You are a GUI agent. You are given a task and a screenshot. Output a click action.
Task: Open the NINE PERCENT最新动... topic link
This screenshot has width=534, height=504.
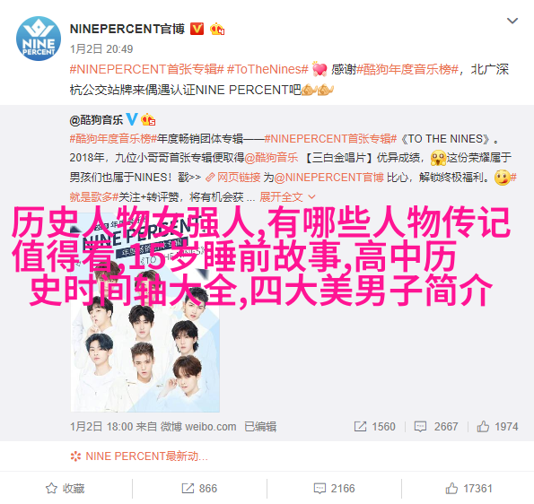tap(139, 456)
